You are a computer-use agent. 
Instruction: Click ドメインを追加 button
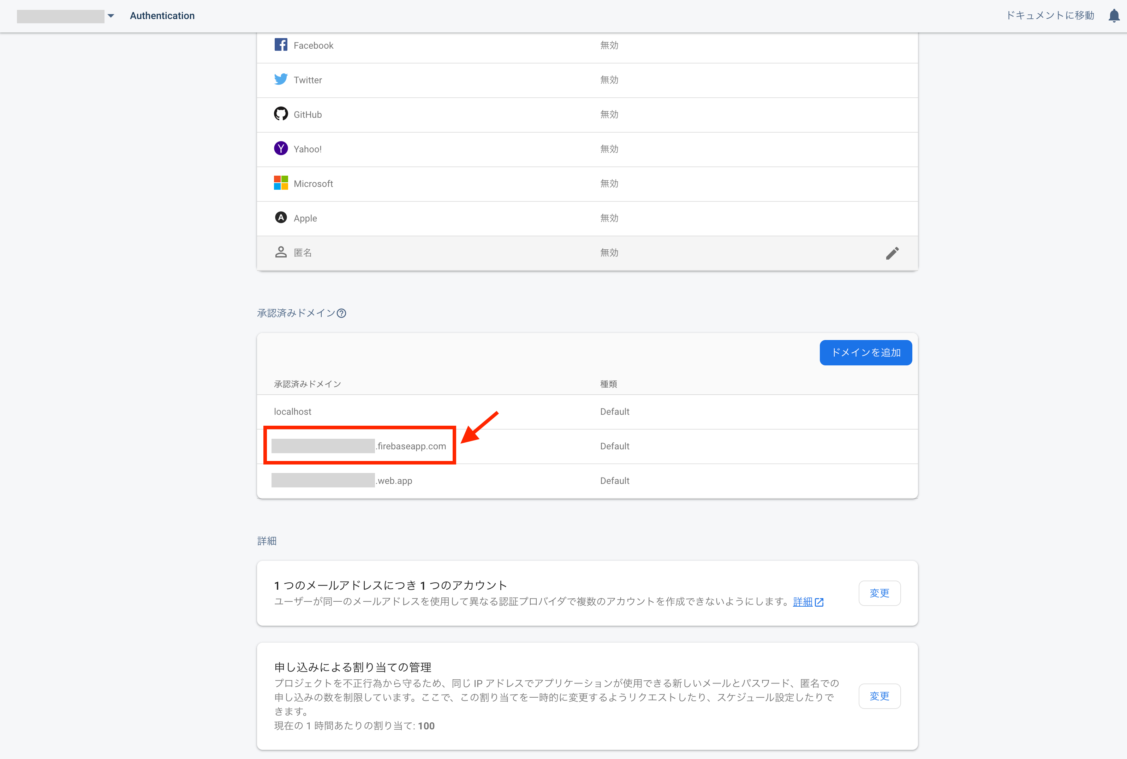[x=865, y=352]
